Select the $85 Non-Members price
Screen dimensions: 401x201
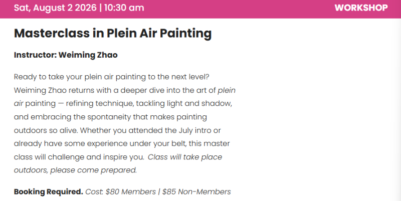click(x=196, y=192)
